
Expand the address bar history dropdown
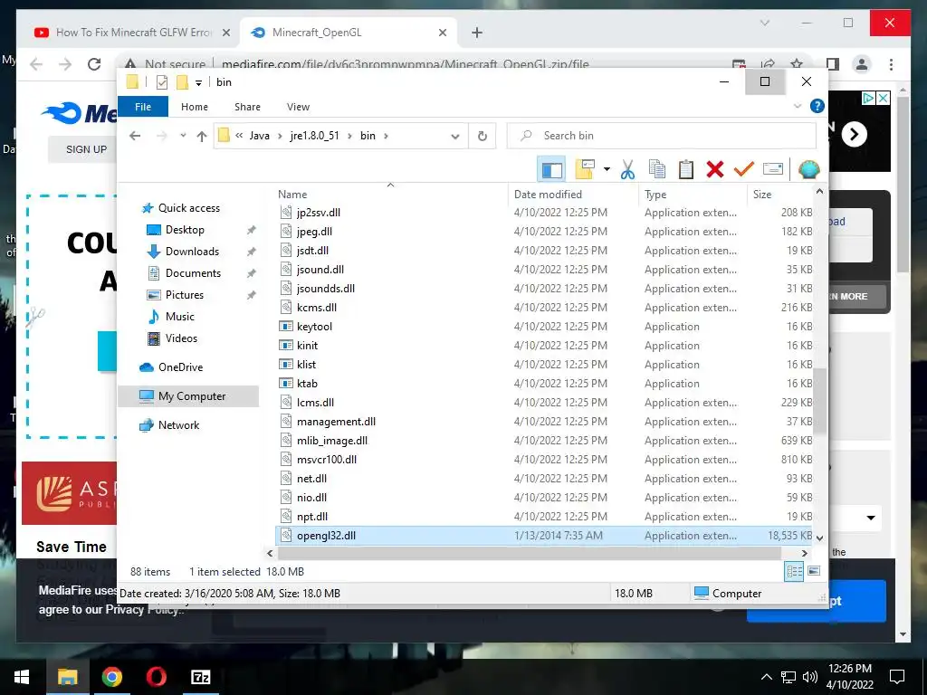click(454, 136)
